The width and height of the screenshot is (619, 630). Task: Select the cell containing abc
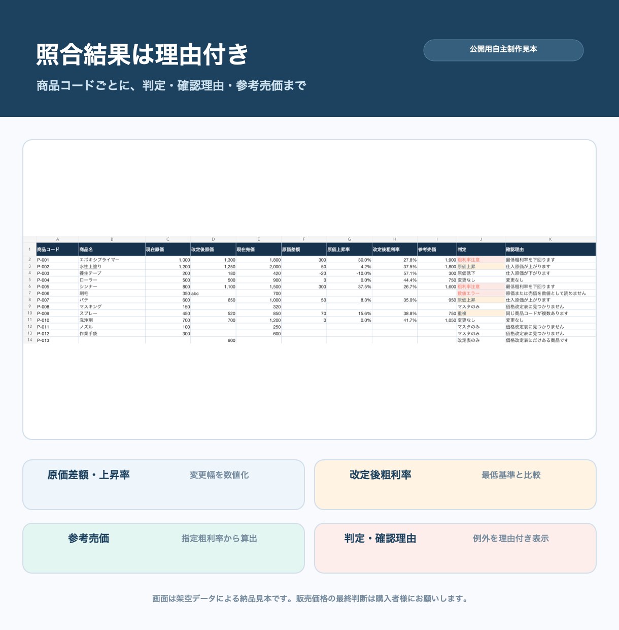click(x=213, y=293)
